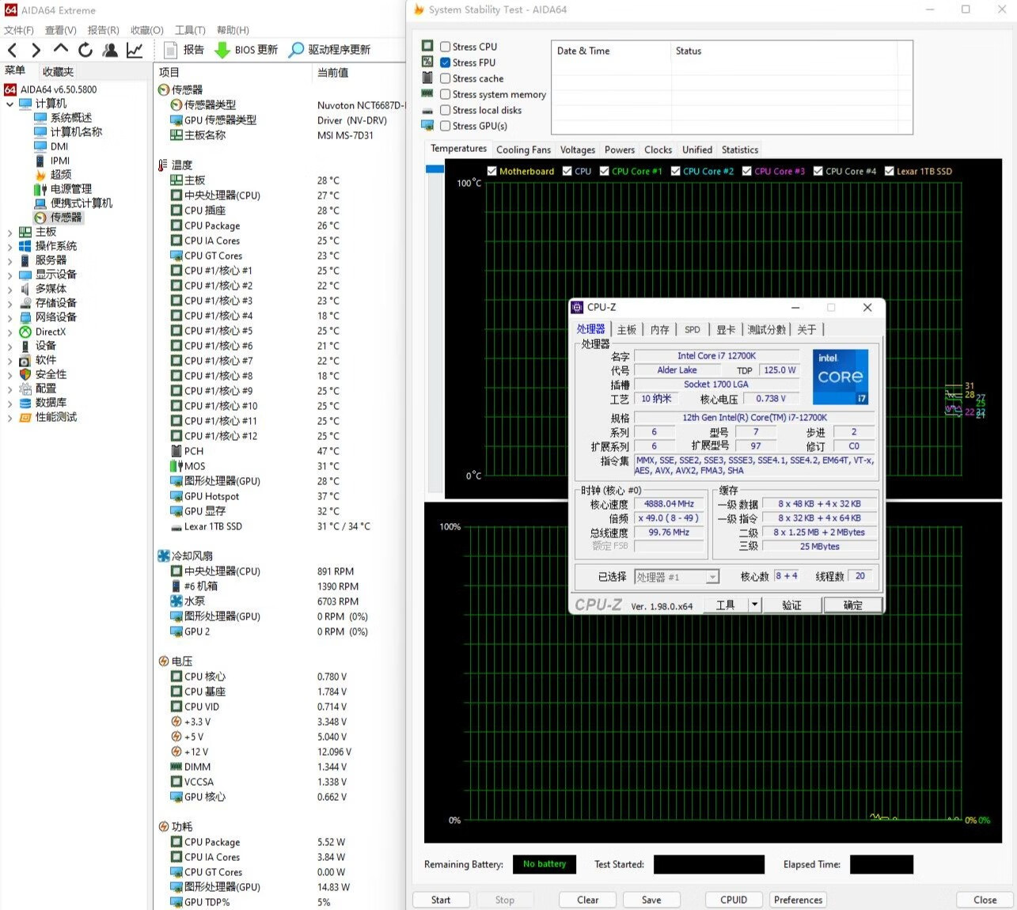Open the 工具(T) menu
The image size is (1017, 910).
click(190, 30)
